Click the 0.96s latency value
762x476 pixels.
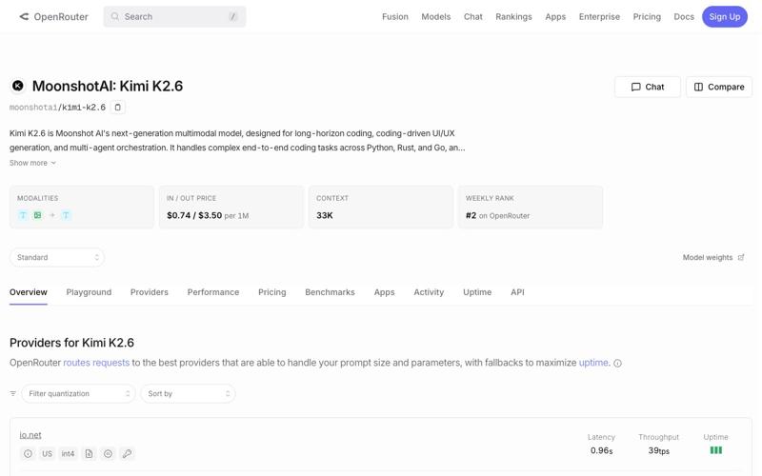coord(601,450)
